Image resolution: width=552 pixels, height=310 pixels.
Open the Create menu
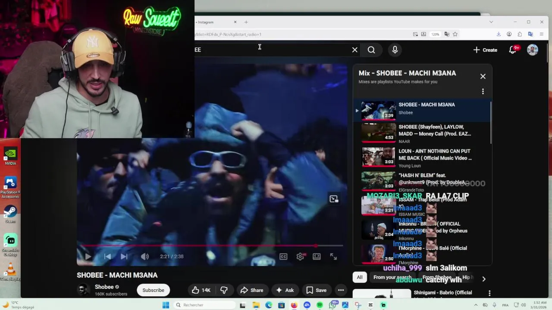point(485,50)
